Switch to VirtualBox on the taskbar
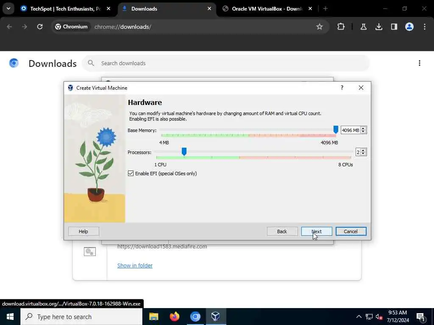 click(x=216, y=317)
